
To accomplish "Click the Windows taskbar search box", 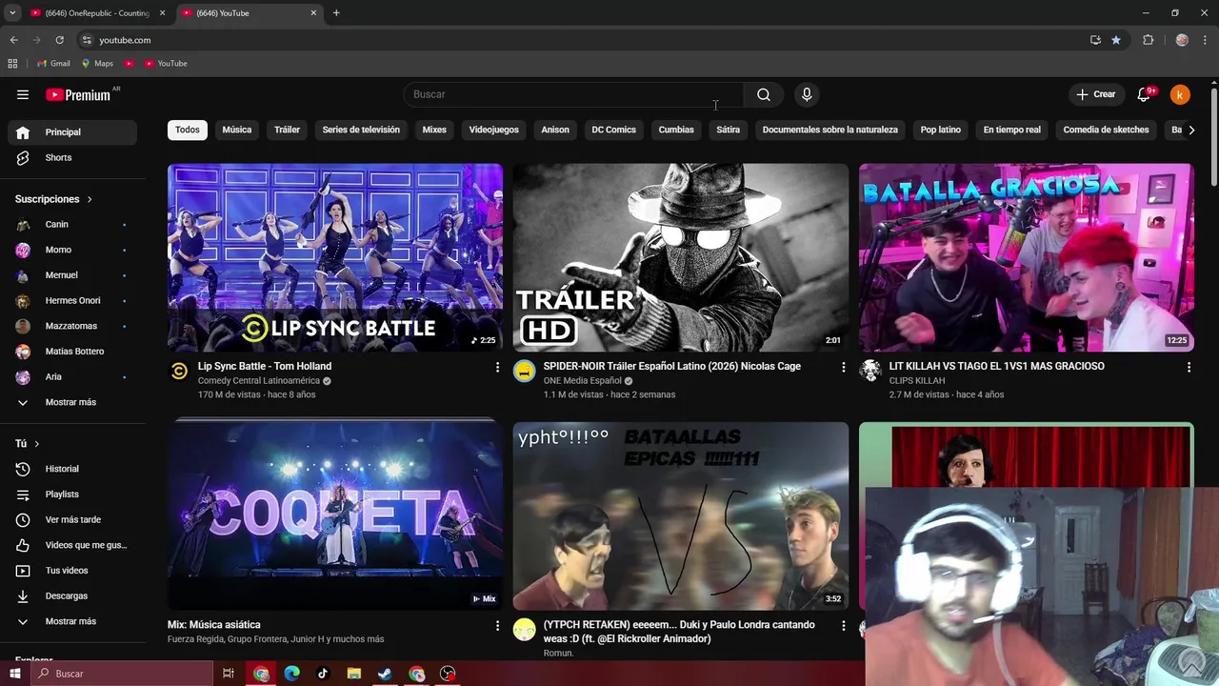I will 121,674.
